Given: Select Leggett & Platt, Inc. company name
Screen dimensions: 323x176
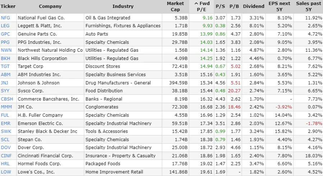Looking at the screenshot, I should (40, 26).
